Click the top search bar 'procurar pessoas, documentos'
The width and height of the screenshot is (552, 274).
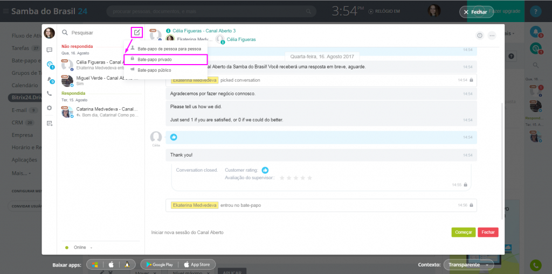coord(211,12)
